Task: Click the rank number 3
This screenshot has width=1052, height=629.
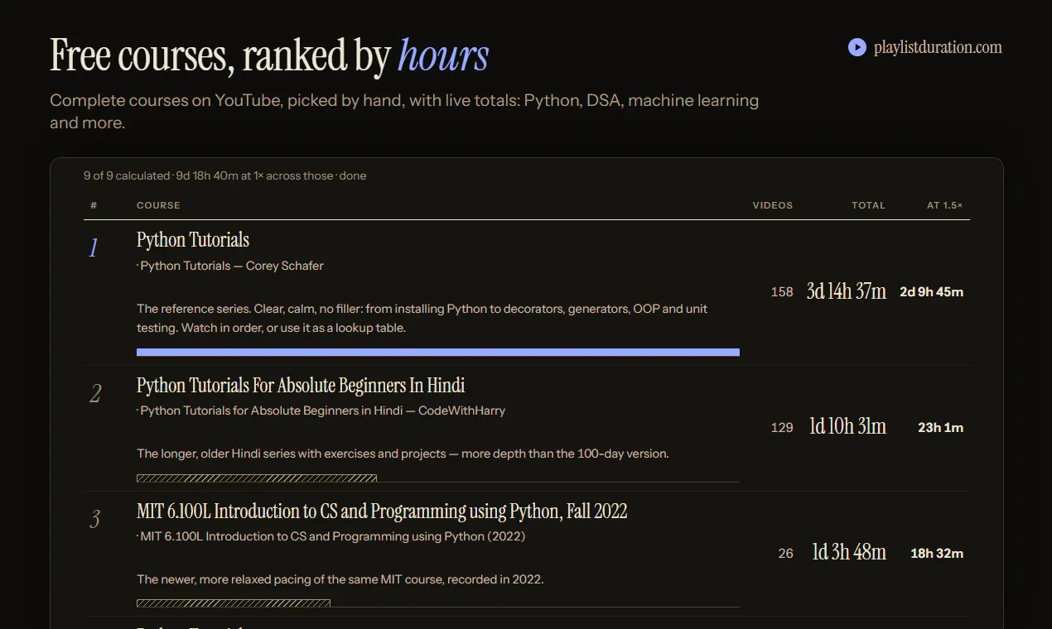Action: click(95, 519)
